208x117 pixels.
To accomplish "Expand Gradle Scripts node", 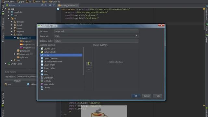I will click(x=6, y=64).
